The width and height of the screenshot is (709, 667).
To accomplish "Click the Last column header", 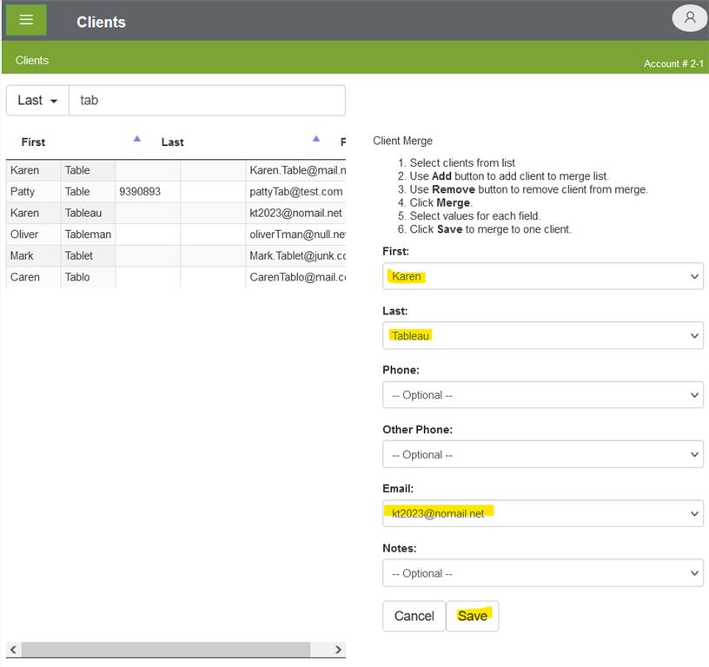I will click(172, 142).
